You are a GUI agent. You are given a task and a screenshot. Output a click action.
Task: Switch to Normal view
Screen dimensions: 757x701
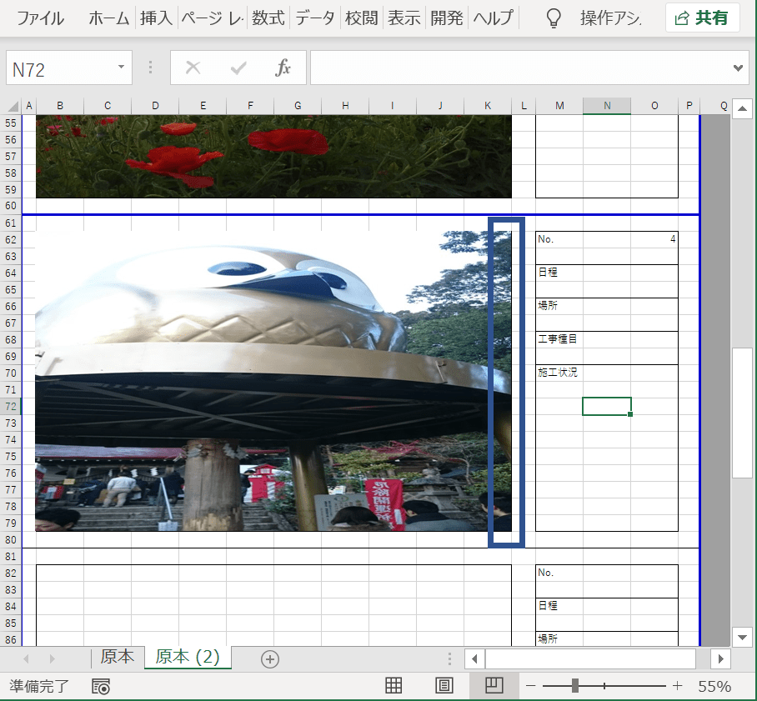394,686
